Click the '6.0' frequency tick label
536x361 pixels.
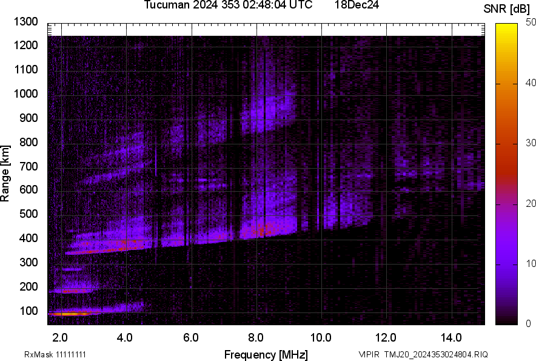191,338
